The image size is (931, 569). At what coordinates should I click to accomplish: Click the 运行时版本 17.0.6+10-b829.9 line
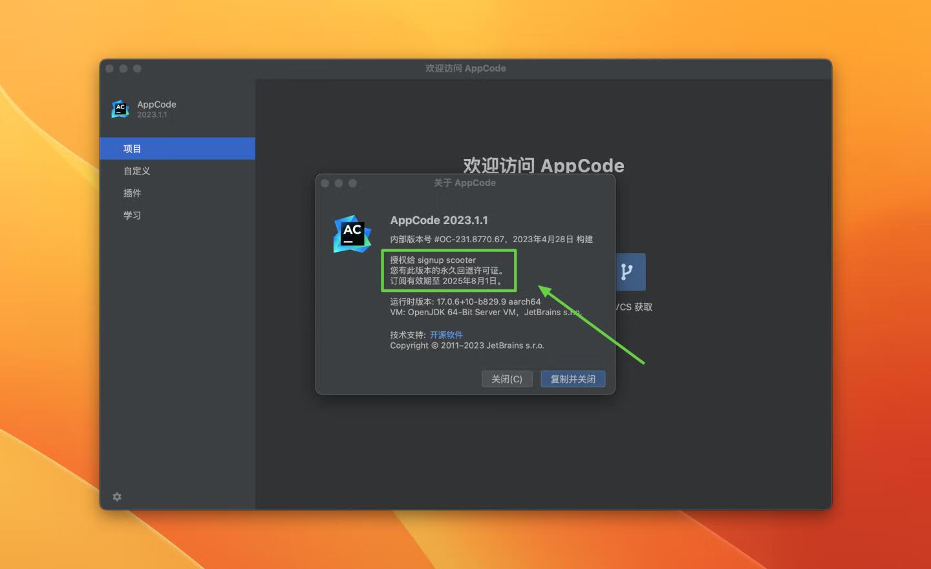pyautogui.click(x=465, y=302)
